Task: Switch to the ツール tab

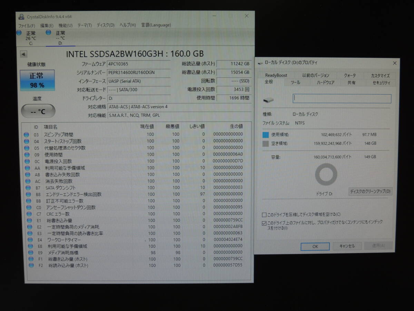Action: click(x=295, y=83)
